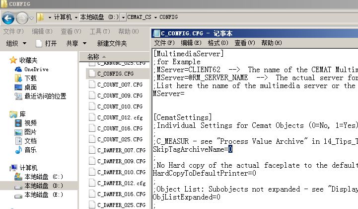The height and width of the screenshot is (209, 358).
Task: Open the Notepad 帮助(H) menu
Action: point(272,43)
